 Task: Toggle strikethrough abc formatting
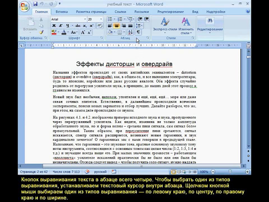pyautogui.click(x=78, y=26)
